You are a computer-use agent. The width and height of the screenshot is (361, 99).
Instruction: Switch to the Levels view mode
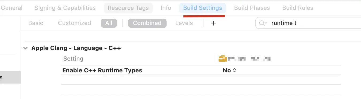point(184,23)
